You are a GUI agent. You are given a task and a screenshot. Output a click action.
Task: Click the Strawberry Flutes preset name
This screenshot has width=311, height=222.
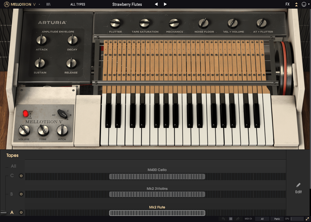pyautogui.click(x=127, y=4)
